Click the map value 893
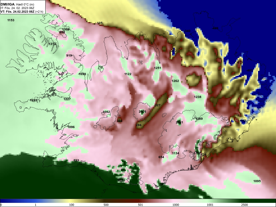Screen dimensions: 276x207 pyautogui.click(x=76, y=160)
